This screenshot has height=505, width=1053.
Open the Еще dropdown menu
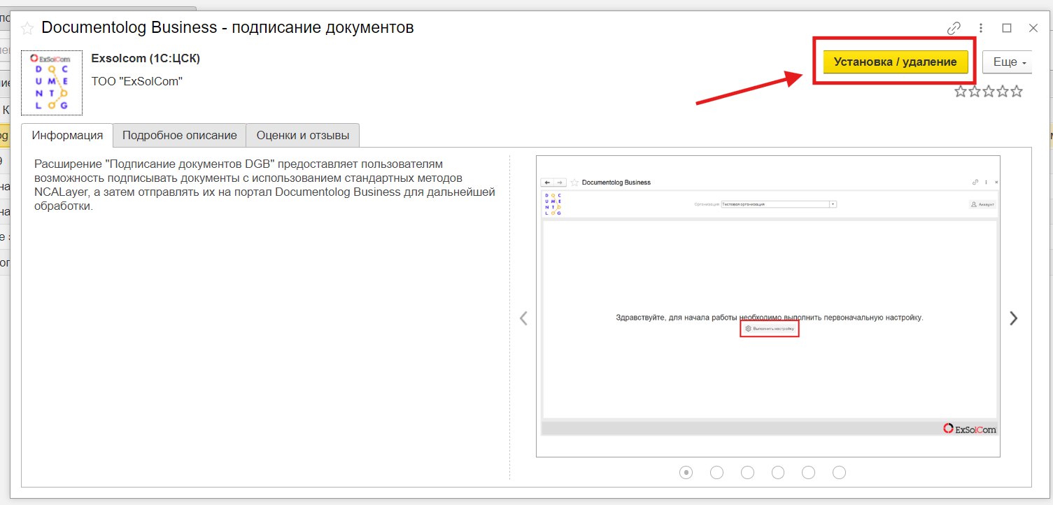[x=1008, y=62]
